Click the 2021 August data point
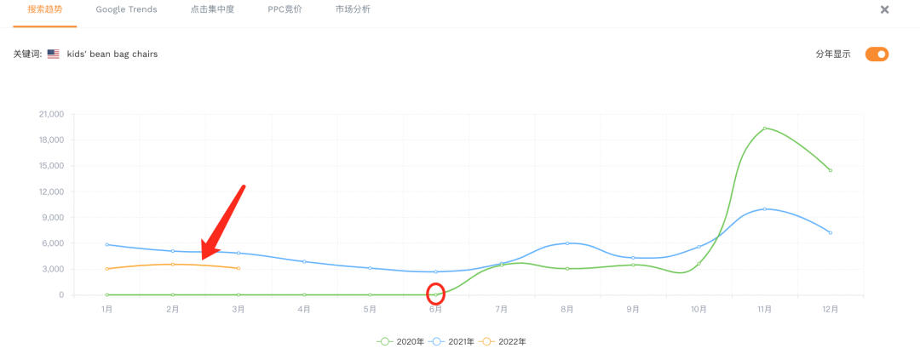Image resolution: width=920 pixels, height=354 pixels. pos(567,243)
